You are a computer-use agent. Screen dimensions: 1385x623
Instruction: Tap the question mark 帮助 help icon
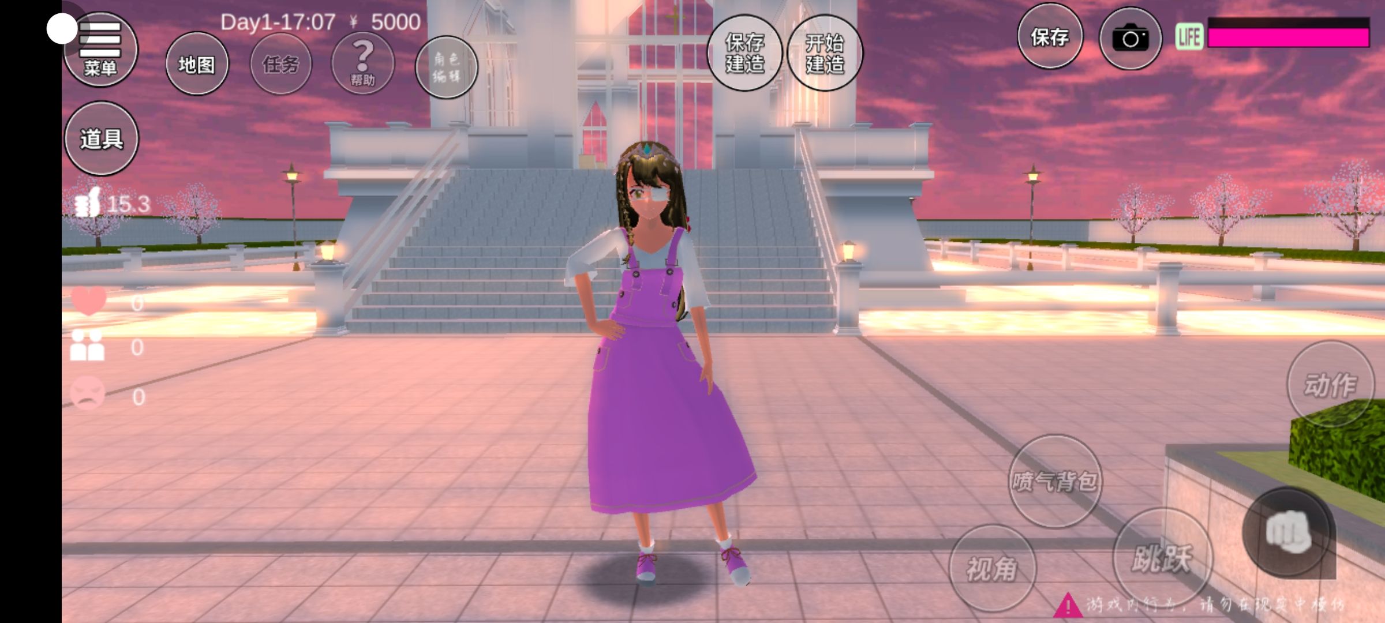(x=362, y=64)
